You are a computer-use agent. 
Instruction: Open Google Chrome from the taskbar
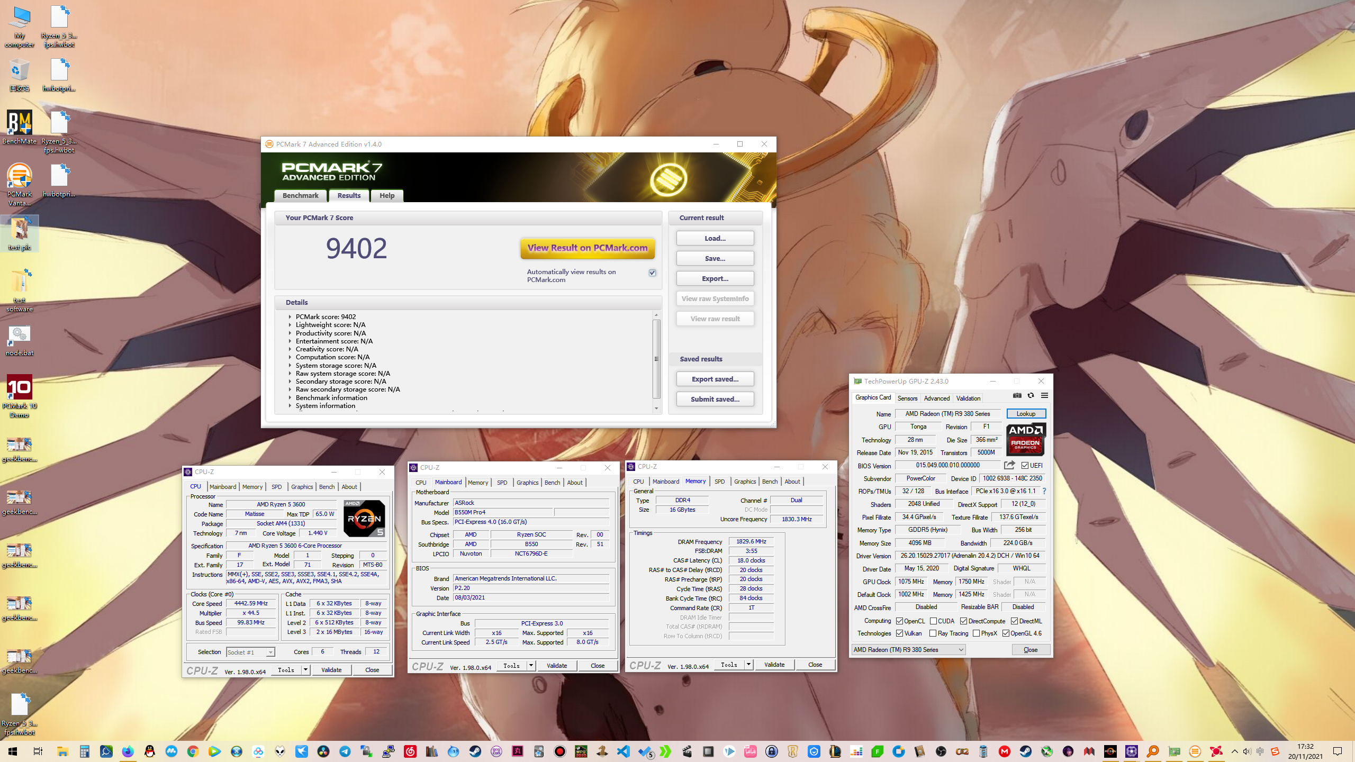(x=193, y=751)
